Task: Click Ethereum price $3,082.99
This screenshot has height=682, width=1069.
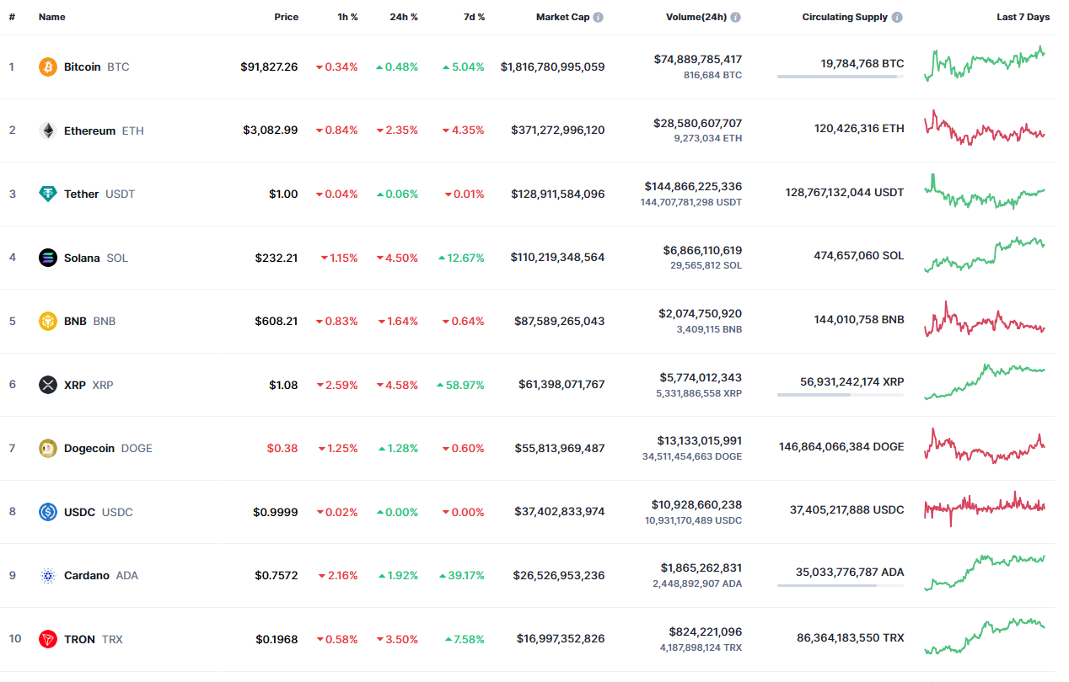Action: pyautogui.click(x=271, y=130)
